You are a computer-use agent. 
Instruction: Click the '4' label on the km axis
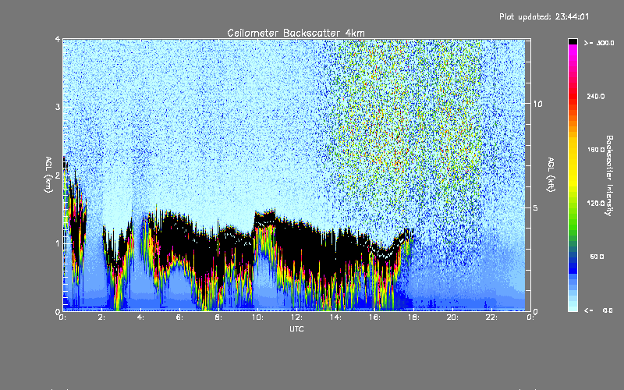(58, 39)
